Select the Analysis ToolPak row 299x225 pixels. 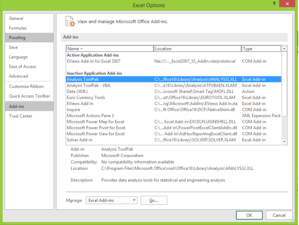tap(173, 79)
